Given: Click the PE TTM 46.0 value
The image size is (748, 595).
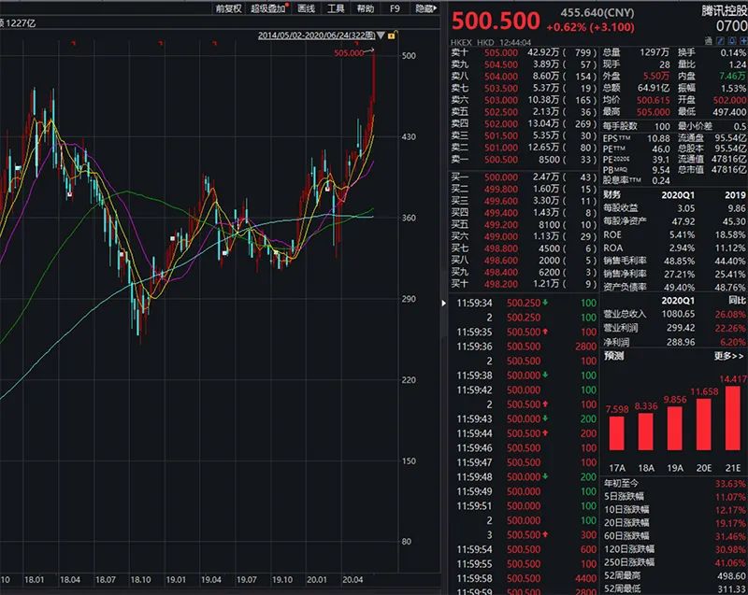Looking at the screenshot, I should [661, 149].
